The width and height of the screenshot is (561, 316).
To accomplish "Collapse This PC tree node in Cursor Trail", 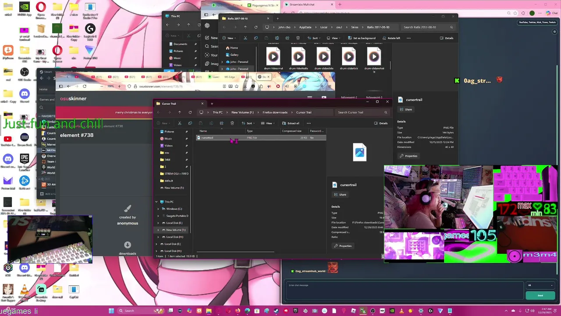I will point(156,202).
